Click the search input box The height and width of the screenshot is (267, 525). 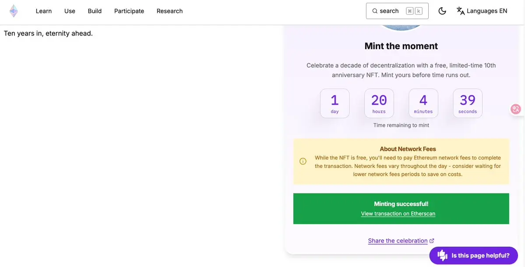[x=397, y=11]
